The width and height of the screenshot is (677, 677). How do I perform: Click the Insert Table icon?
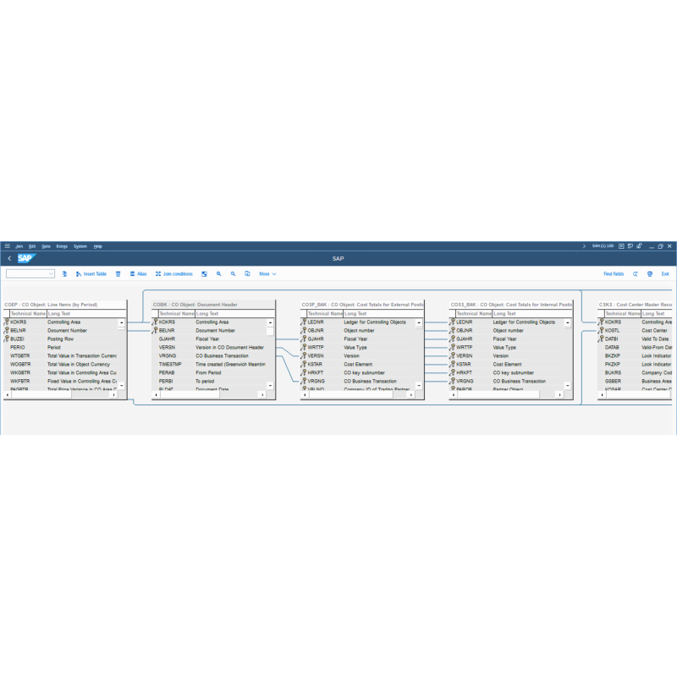tap(78, 273)
